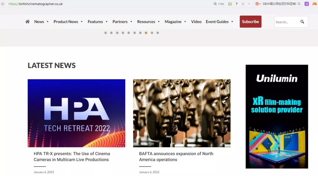318x176 pixels.
Task: Bookmark page with the star icon
Action: (x=3, y=4)
